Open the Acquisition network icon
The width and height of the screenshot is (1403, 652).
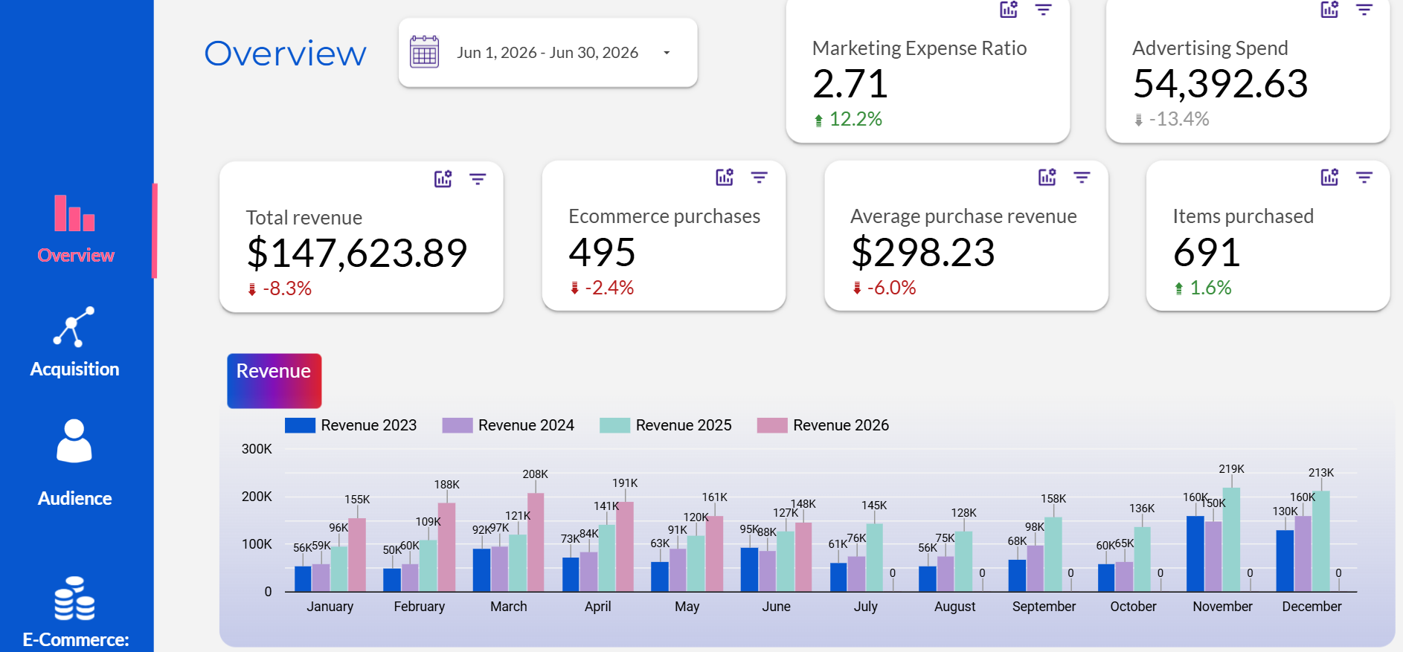point(74,327)
